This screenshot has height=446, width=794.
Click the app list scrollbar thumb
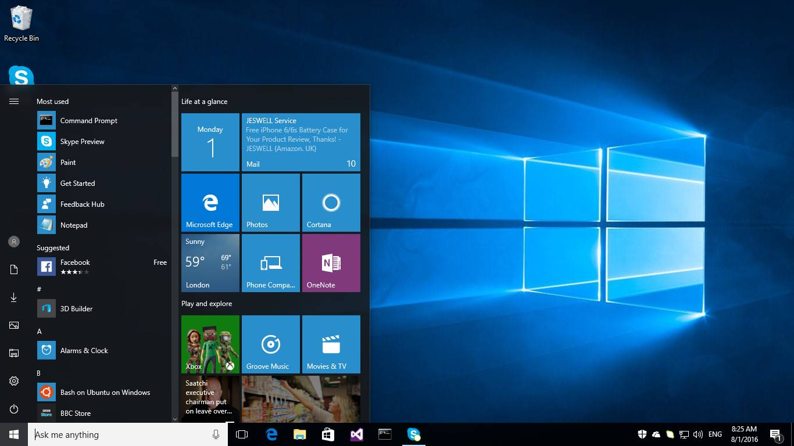click(x=175, y=124)
